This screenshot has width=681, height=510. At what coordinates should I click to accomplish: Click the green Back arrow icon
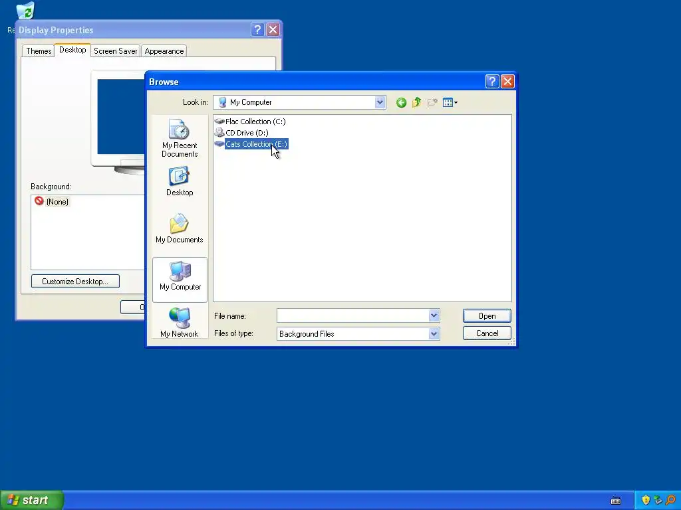[x=401, y=102]
